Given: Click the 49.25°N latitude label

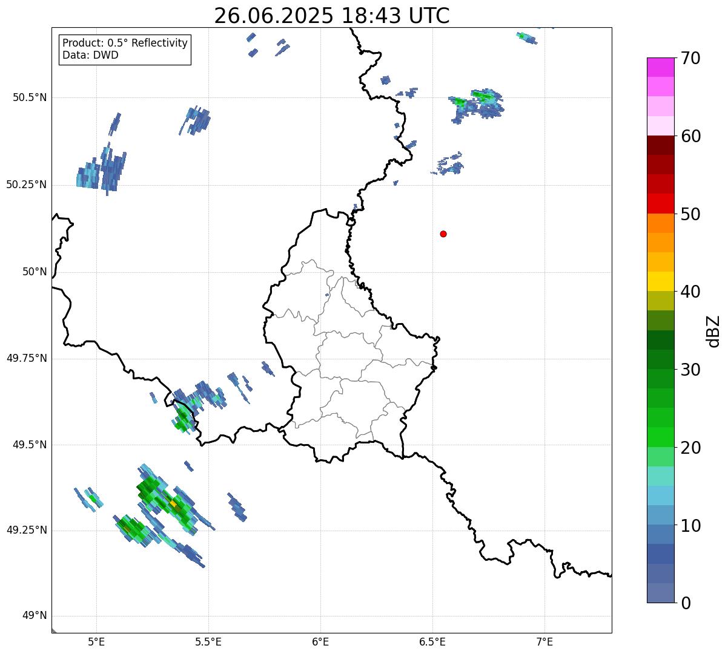Looking at the screenshot, I should [27, 530].
